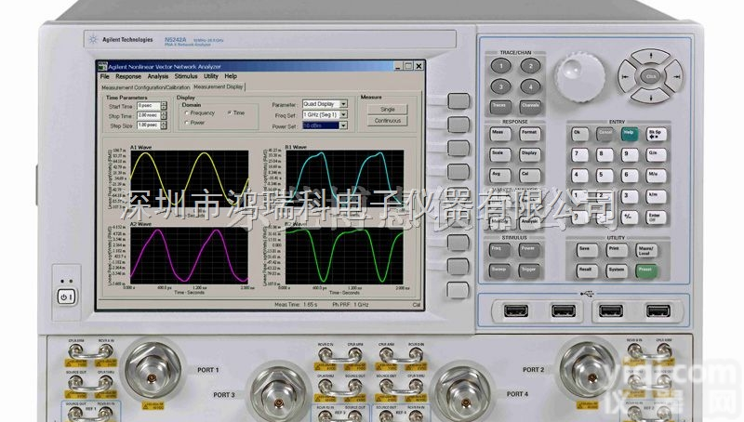
Task: Switch to Measurement Configuration/Calibration tab
Action: click(x=146, y=87)
